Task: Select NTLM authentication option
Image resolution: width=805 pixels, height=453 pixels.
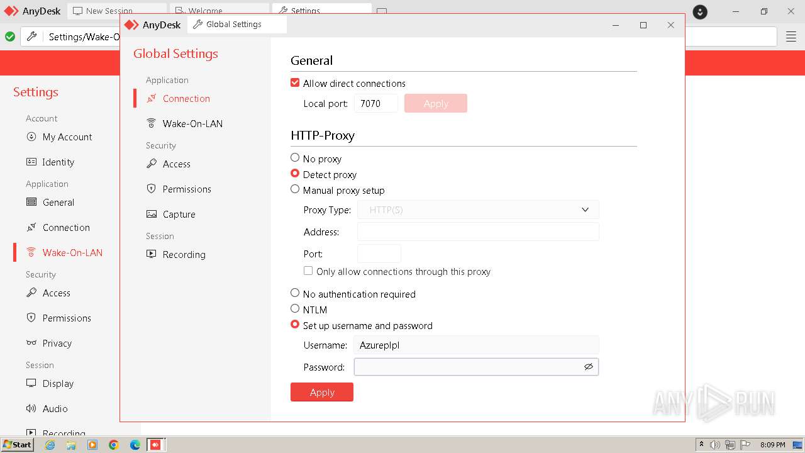Action: 295,308
